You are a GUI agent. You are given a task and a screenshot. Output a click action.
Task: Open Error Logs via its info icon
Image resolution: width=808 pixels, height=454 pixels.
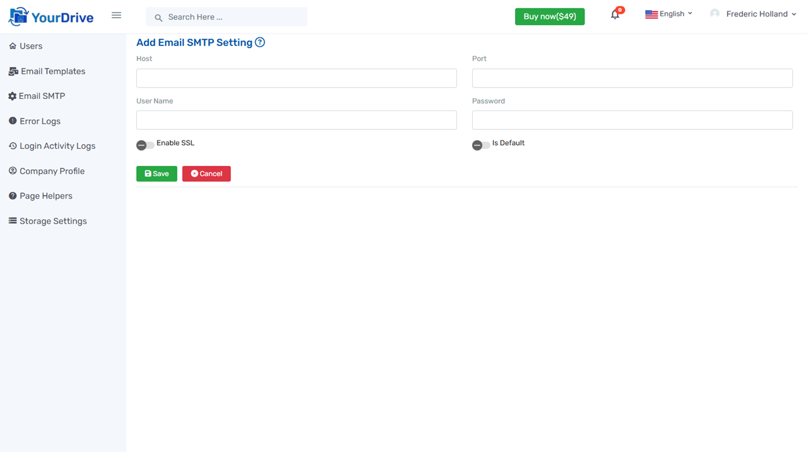(12, 120)
